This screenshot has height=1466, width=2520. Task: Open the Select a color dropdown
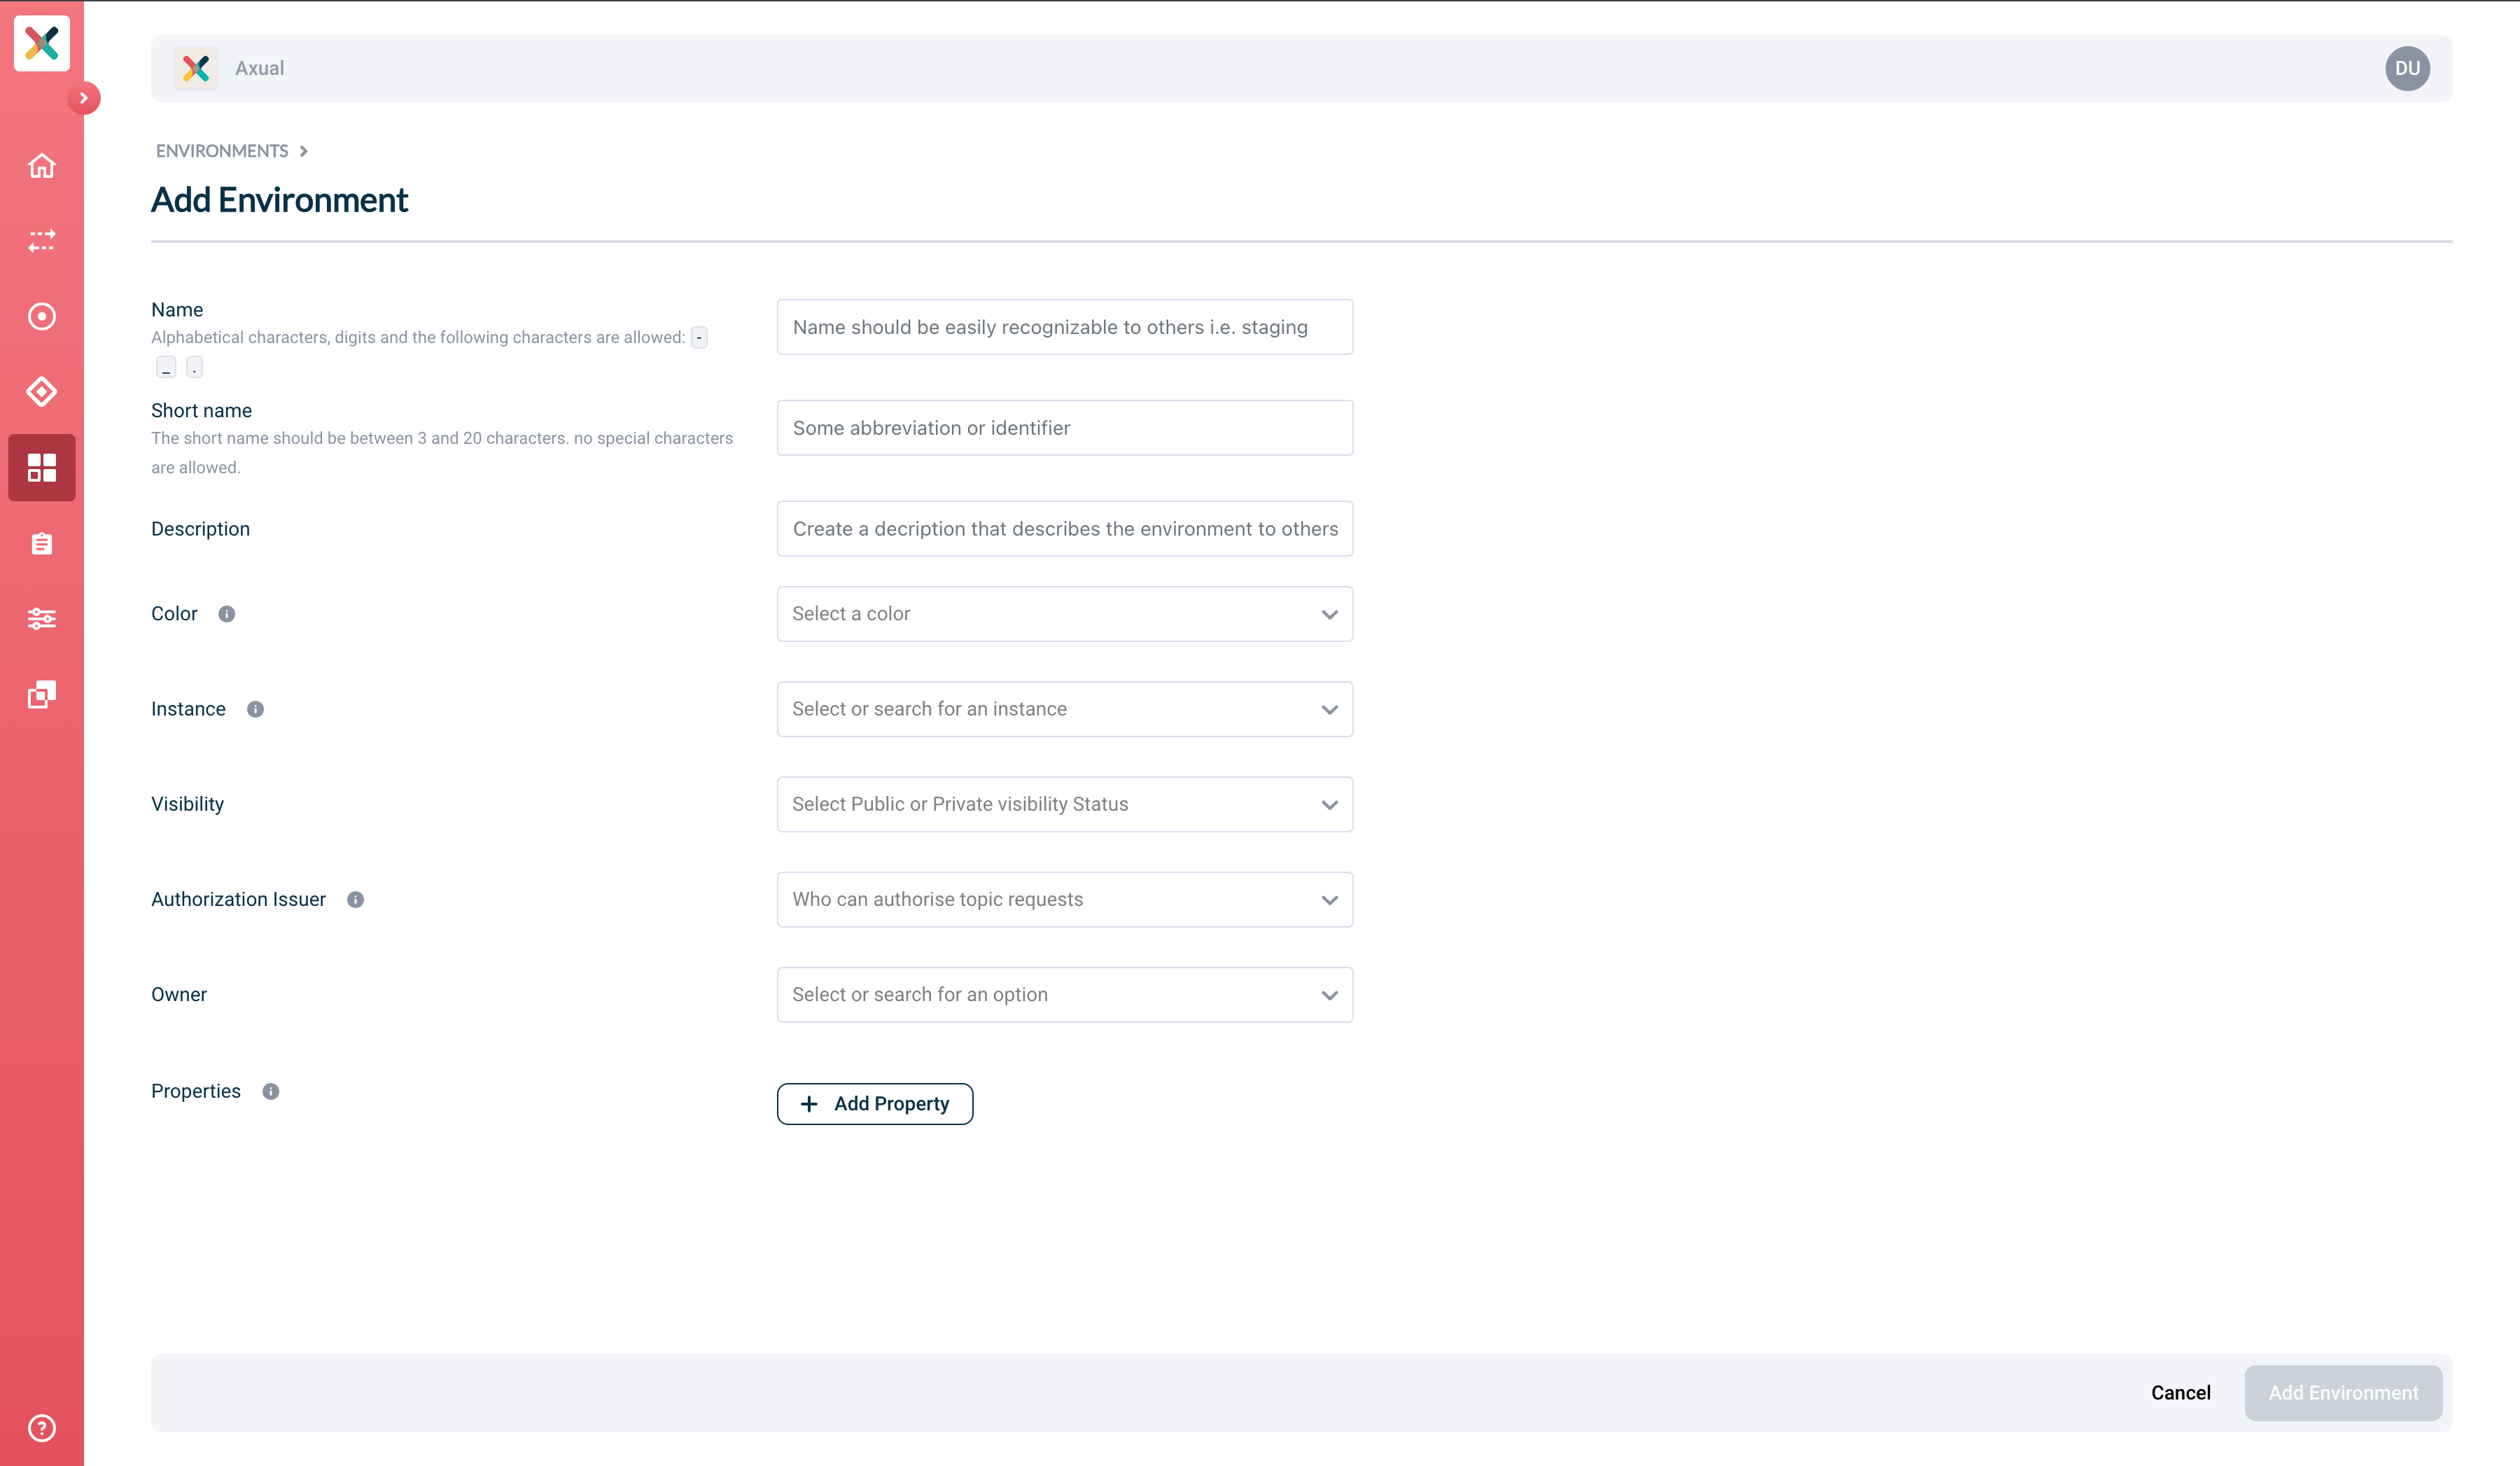pyautogui.click(x=1065, y=614)
